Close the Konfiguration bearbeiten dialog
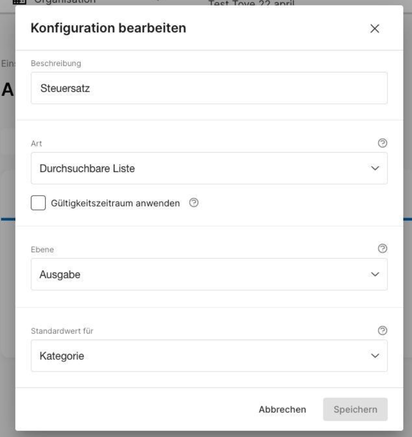 click(x=375, y=28)
